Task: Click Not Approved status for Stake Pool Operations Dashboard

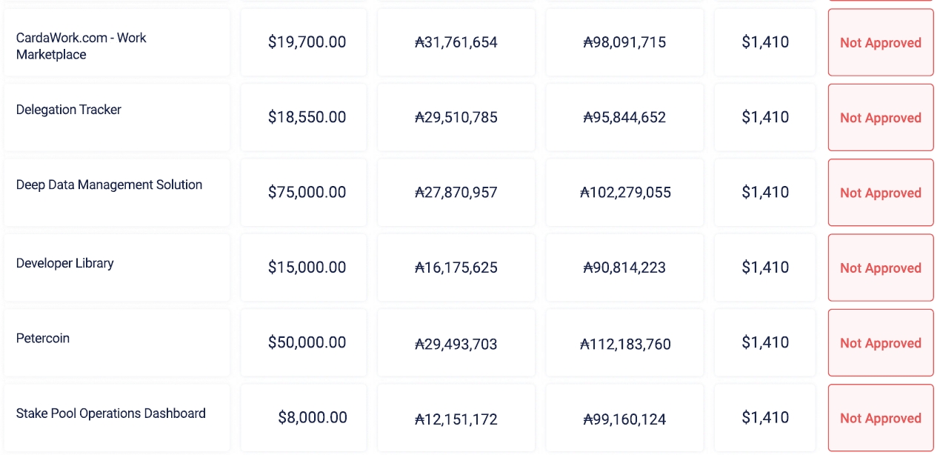Action: (880, 418)
